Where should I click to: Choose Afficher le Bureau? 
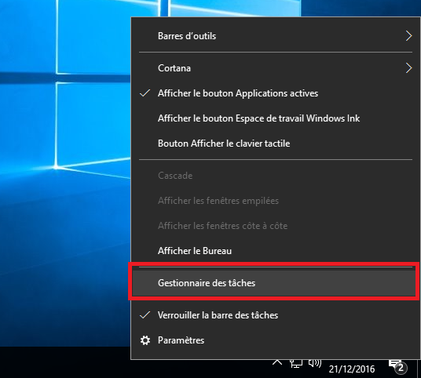point(276,251)
